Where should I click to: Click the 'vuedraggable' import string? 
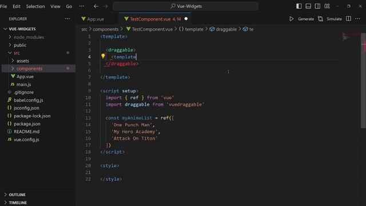tap(185, 104)
